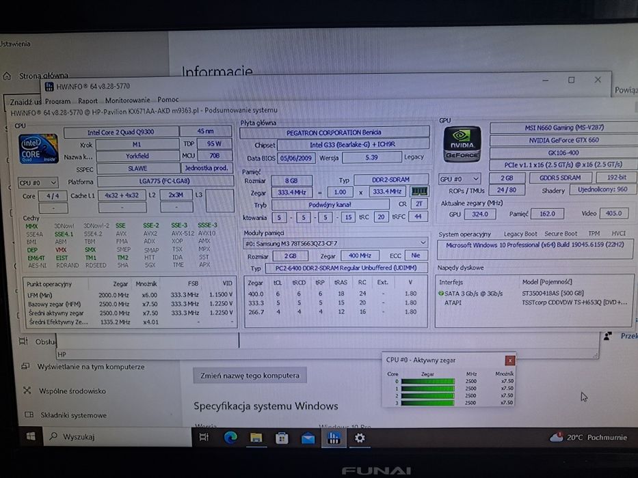This screenshot has height=478, width=638.
Task: Open Strona główna in Settings
Action: [44, 76]
